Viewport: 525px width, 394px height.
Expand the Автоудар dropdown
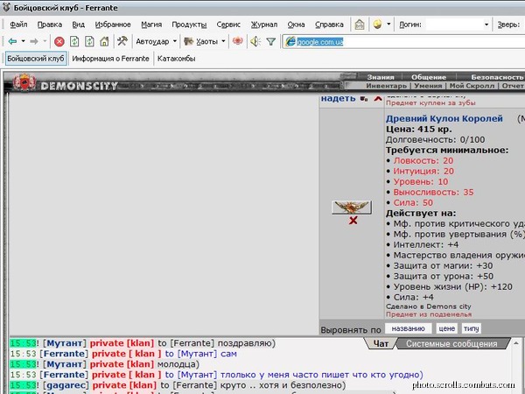[x=174, y=41]
